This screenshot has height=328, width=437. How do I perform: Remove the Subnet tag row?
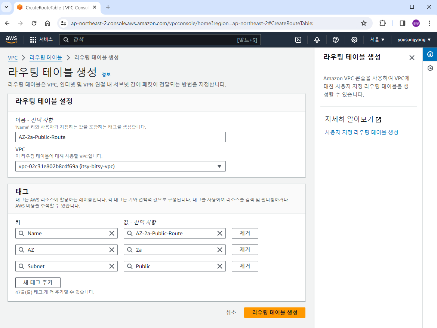coord(245,266)
